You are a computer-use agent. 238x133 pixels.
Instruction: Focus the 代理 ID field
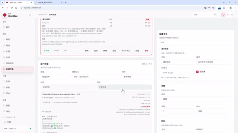[178, 72]
